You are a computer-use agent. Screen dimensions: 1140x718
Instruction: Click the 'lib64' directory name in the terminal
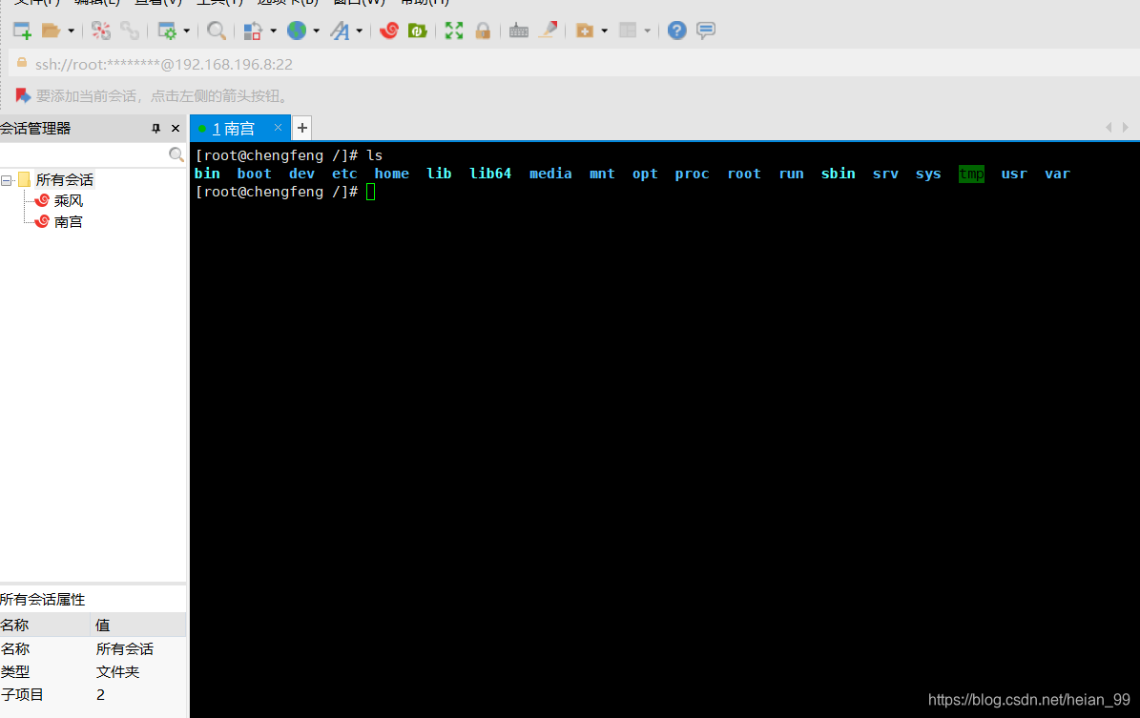pos(490,174)
